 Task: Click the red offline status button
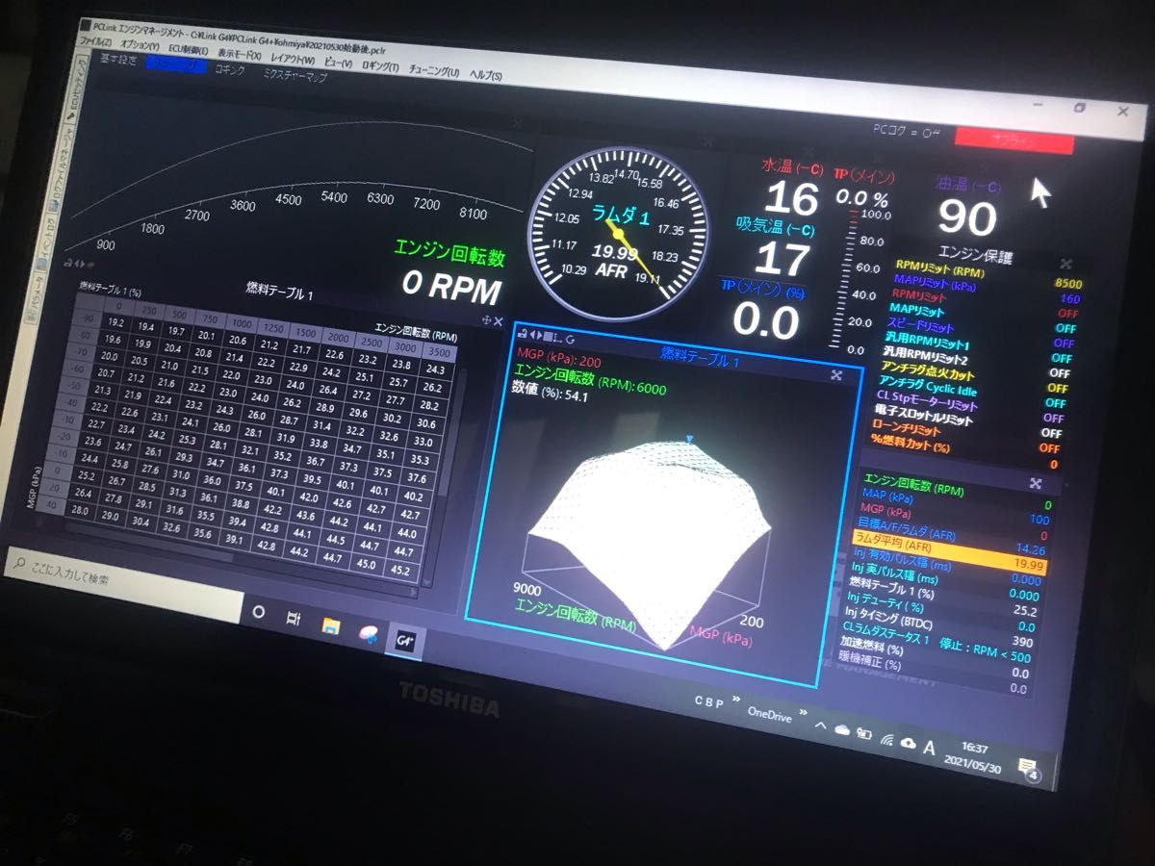click(1013, 142)
